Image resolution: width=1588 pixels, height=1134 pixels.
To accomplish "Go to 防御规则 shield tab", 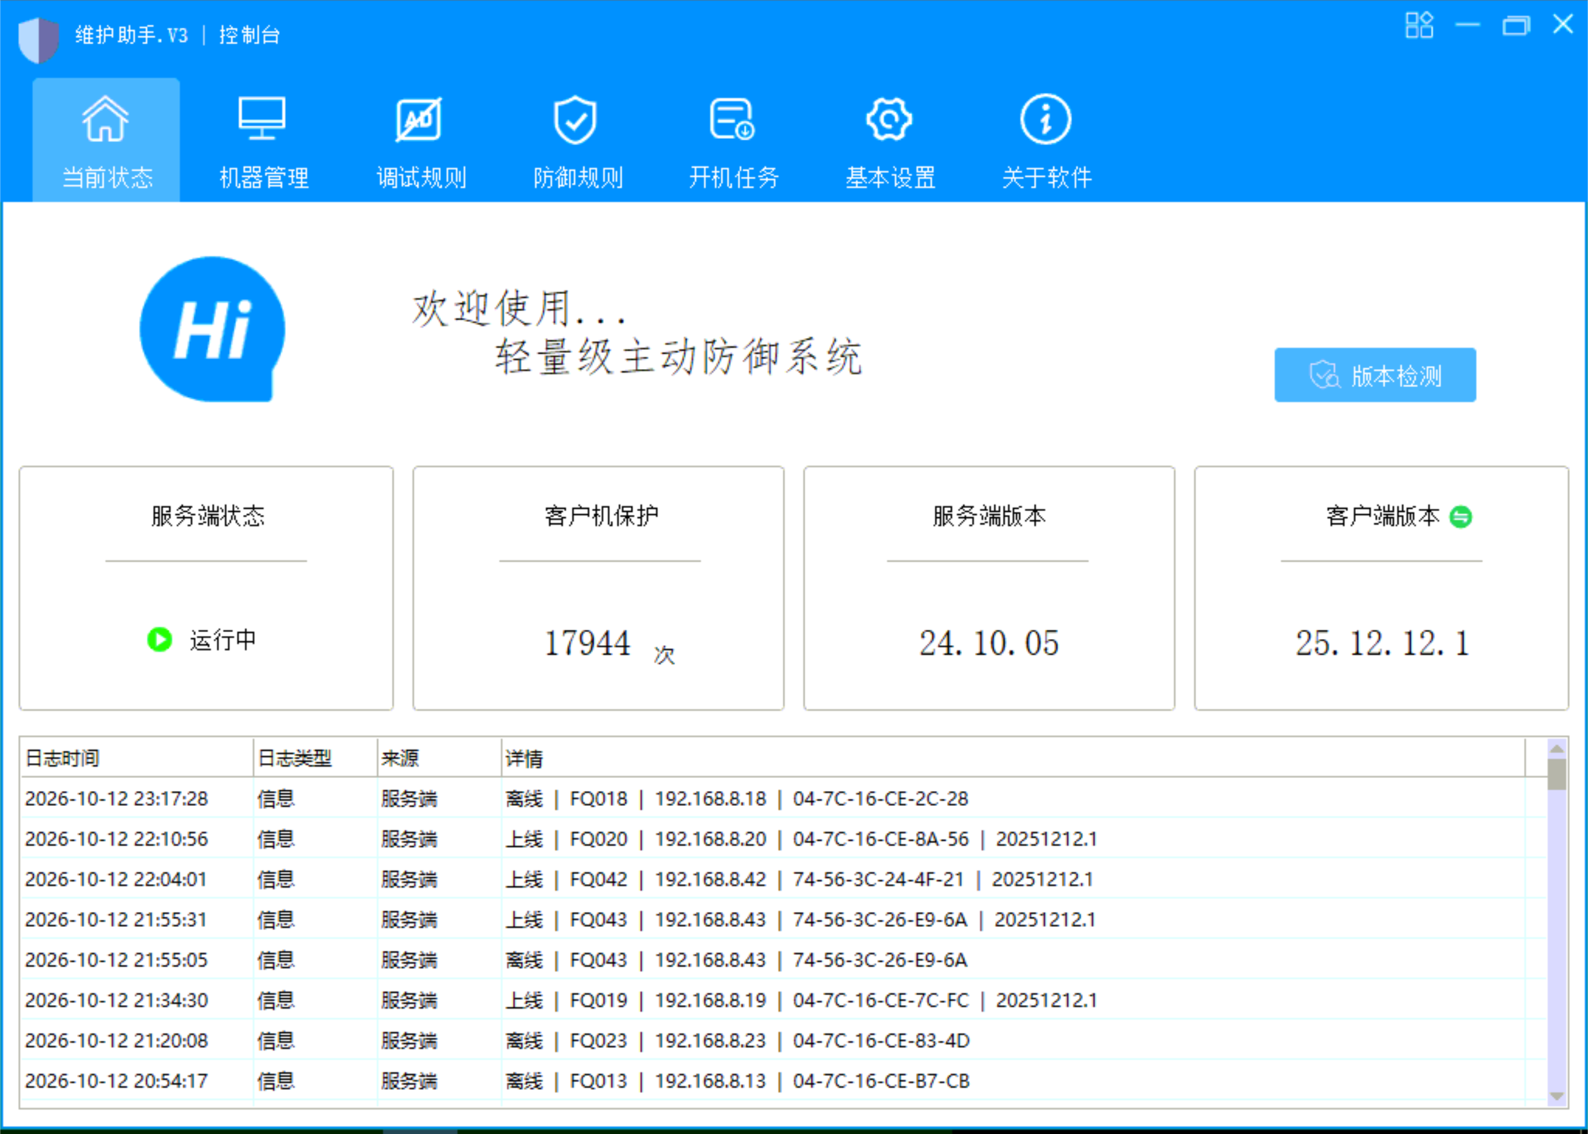I will point(576,140).
